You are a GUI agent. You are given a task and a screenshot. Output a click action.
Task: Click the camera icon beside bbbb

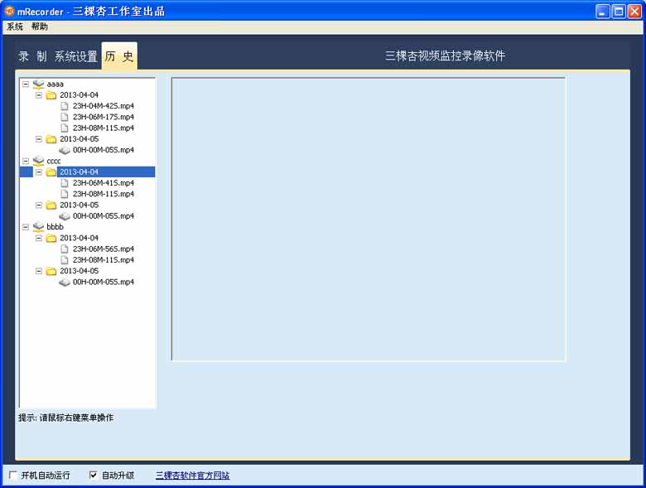coord(38,227)
